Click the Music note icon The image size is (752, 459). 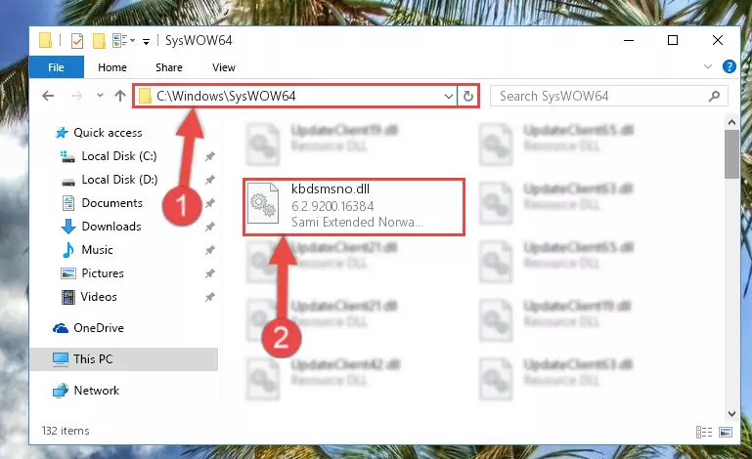tap(68, 250)
